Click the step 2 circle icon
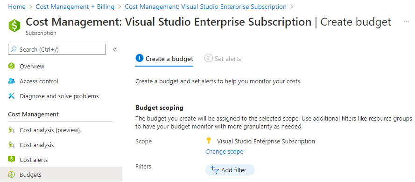 209,58
